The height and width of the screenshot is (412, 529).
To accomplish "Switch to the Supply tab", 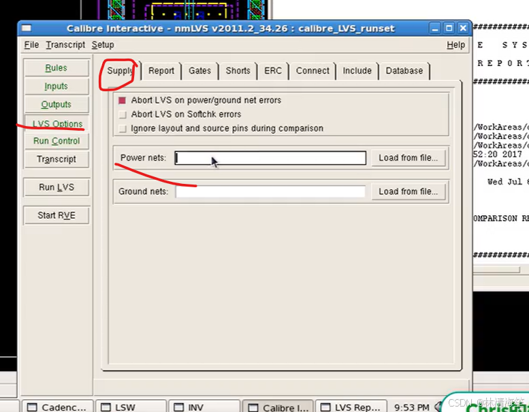I will coord(121,71).
